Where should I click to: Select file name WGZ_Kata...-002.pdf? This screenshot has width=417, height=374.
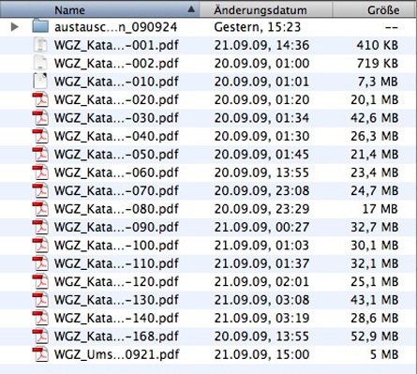(116, 64)
